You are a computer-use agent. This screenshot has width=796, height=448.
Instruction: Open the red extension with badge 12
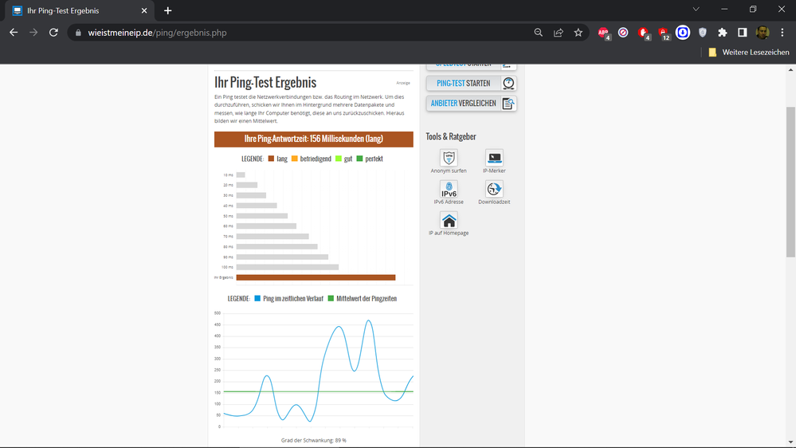[x=664, y=33]
